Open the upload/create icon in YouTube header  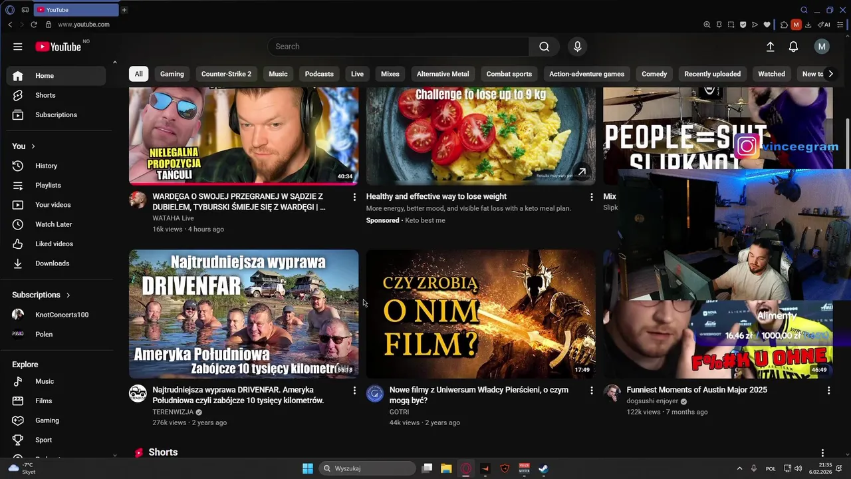point(770,47)
